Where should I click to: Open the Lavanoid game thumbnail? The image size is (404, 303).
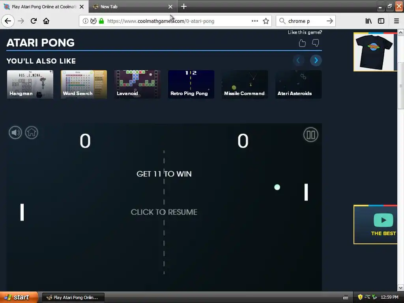click(x=137, y=84)
